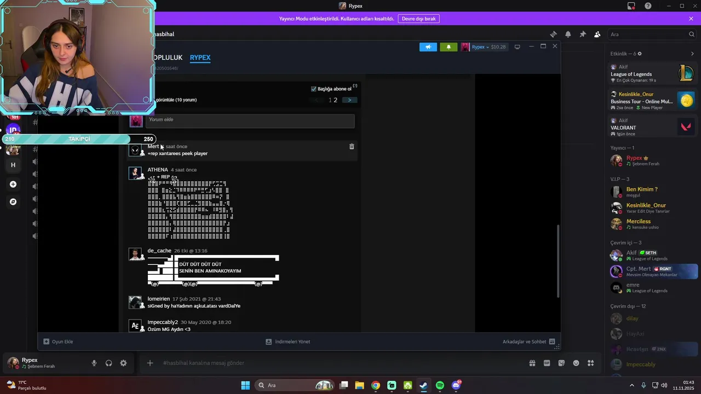Open Discover servers compass icon

coord(13,202)
